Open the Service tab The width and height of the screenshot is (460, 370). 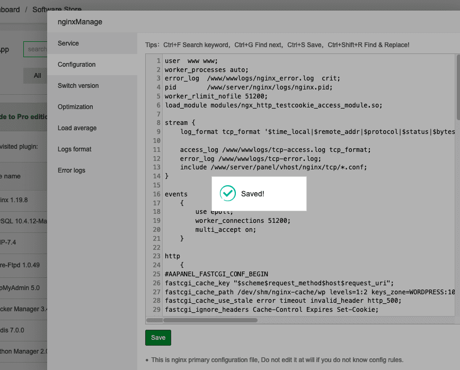coord(68,43)
